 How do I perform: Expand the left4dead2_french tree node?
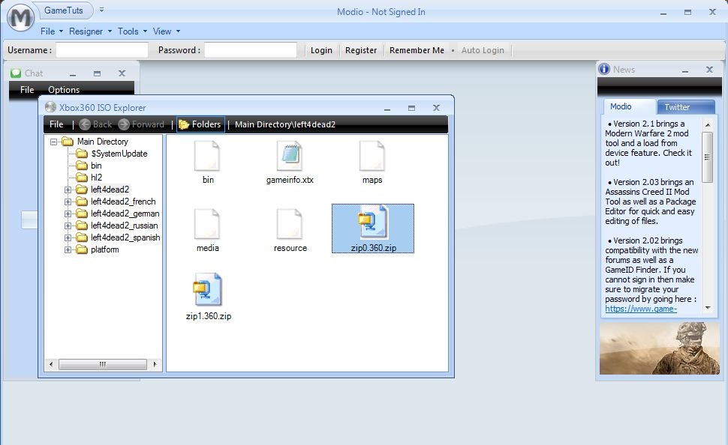point(68,202)
